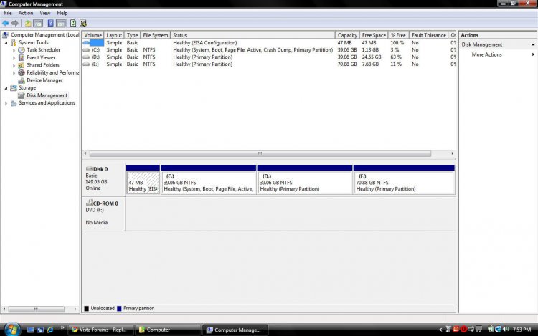
Task: Toggle the Show/Hide Action Pane toolbar button
Action: pyautogui.click(x=61, y=24)
